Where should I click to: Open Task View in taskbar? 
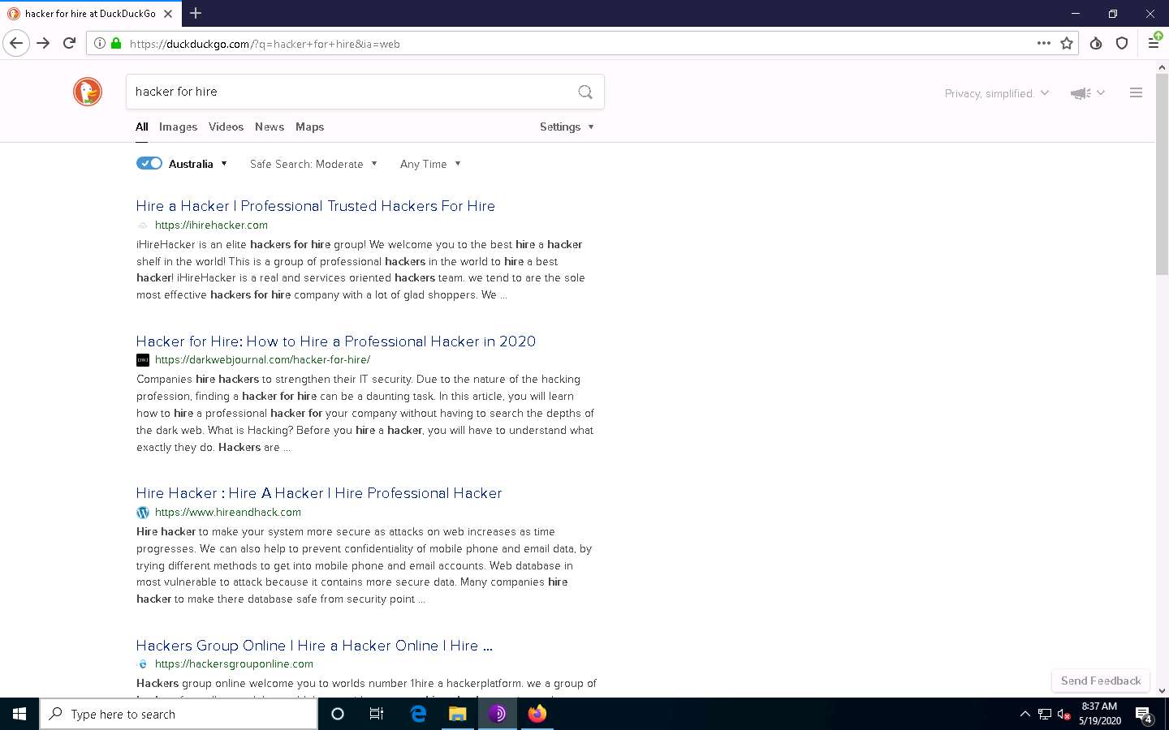tap(377, 714)
